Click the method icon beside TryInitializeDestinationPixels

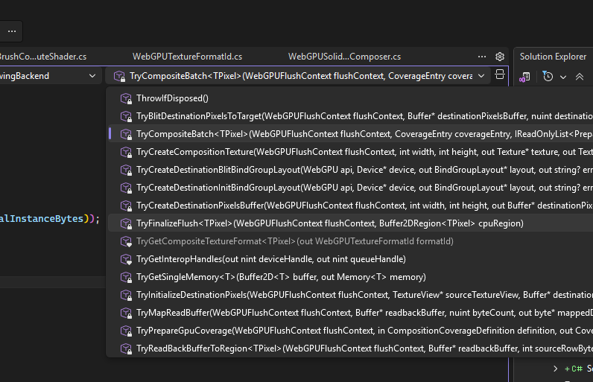point(126,295)
